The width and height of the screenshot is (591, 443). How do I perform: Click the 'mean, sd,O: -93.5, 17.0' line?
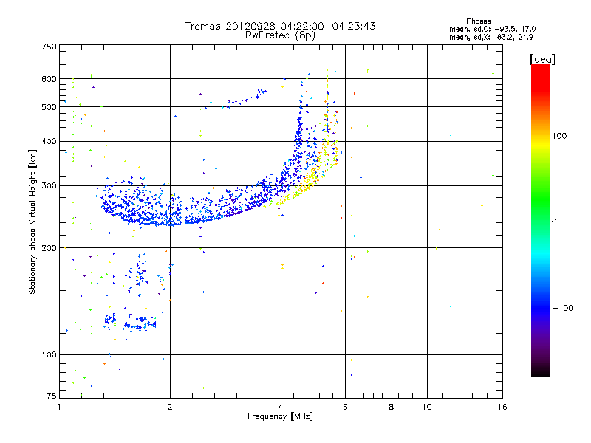point(492,29)
